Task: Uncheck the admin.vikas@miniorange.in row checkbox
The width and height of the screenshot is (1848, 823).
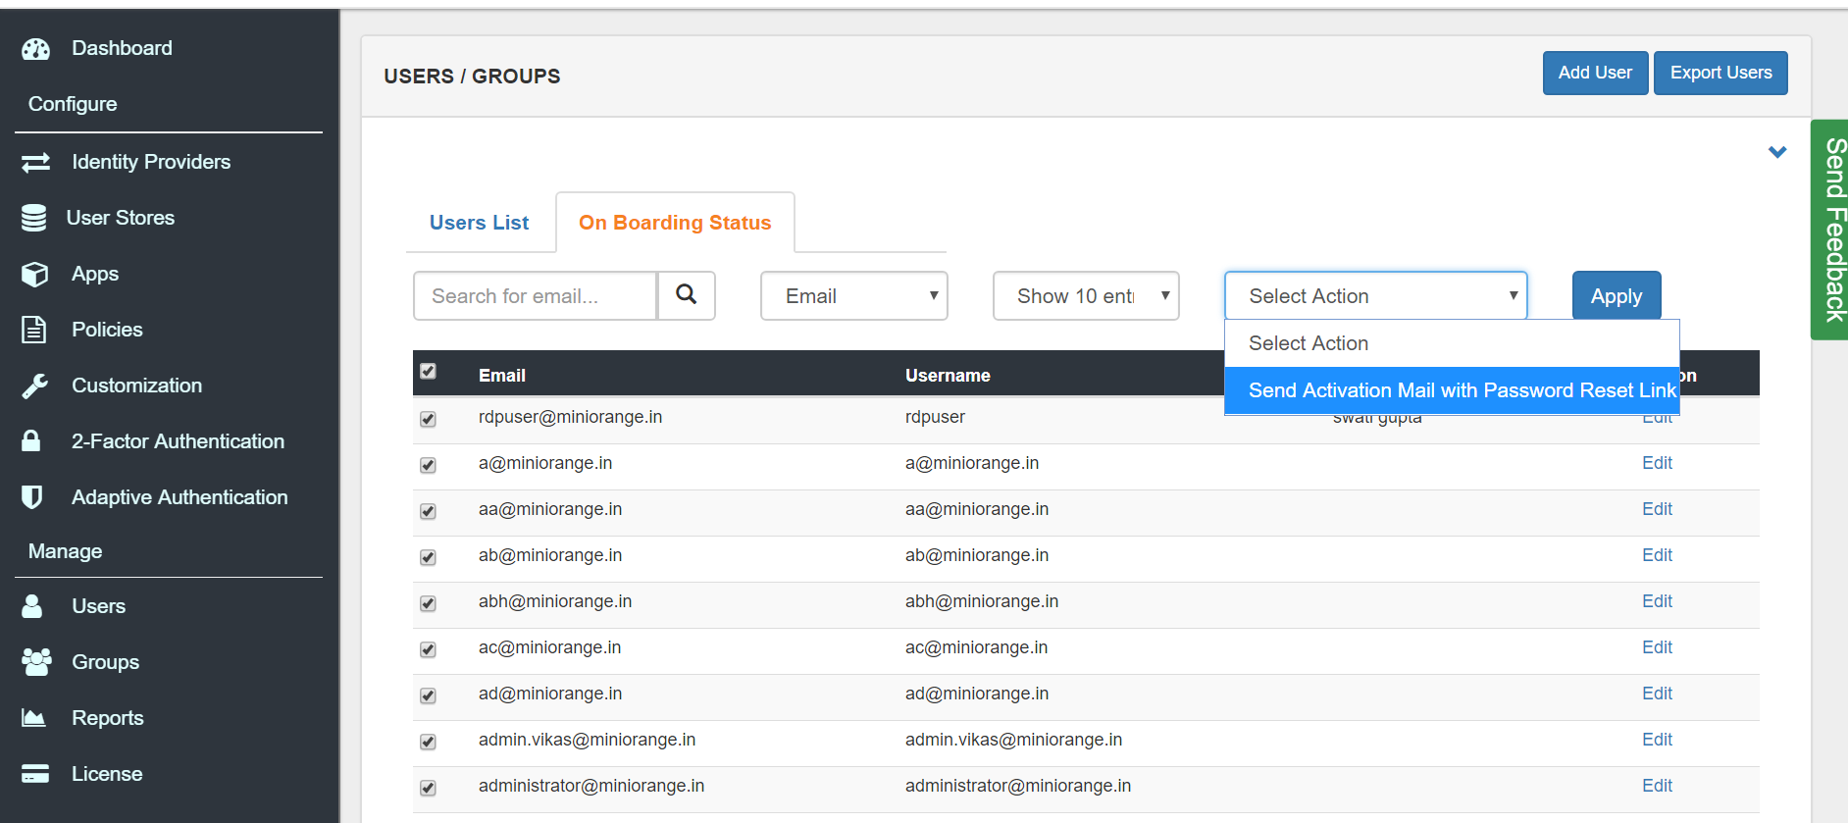Action: (x=428, y=742)
